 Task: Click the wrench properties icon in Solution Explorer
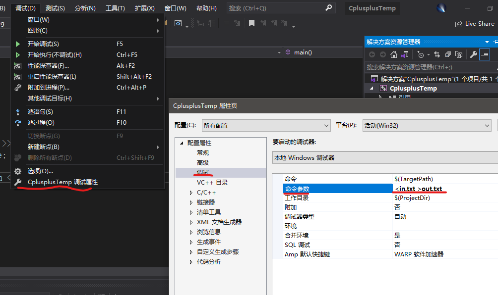coord(474,54)
